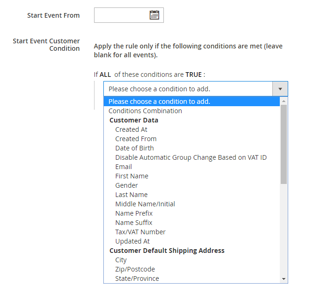Image resolution: width=311 pixels, height=299 pixels.
Task: Pick the Date of Birth condition
Action: tap(135, 148)
